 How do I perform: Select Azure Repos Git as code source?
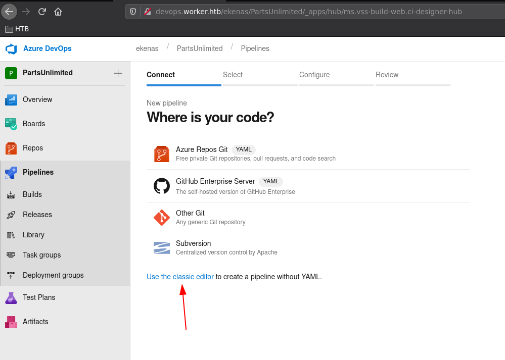click(x=308, y=154)
